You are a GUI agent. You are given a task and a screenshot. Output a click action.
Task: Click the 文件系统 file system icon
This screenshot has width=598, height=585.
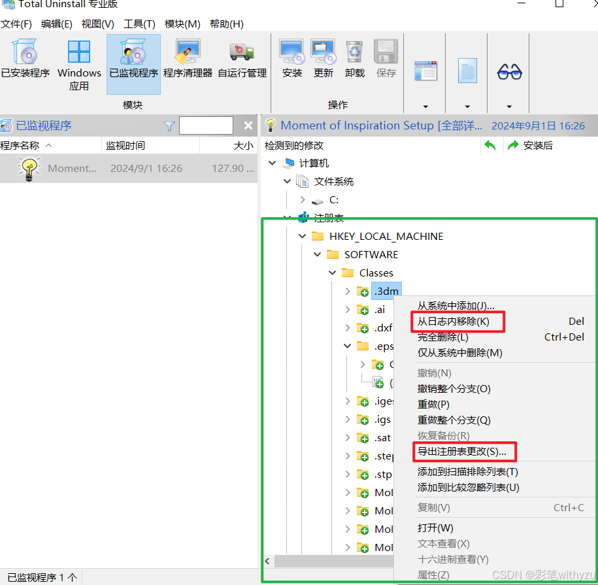[303, 182]
